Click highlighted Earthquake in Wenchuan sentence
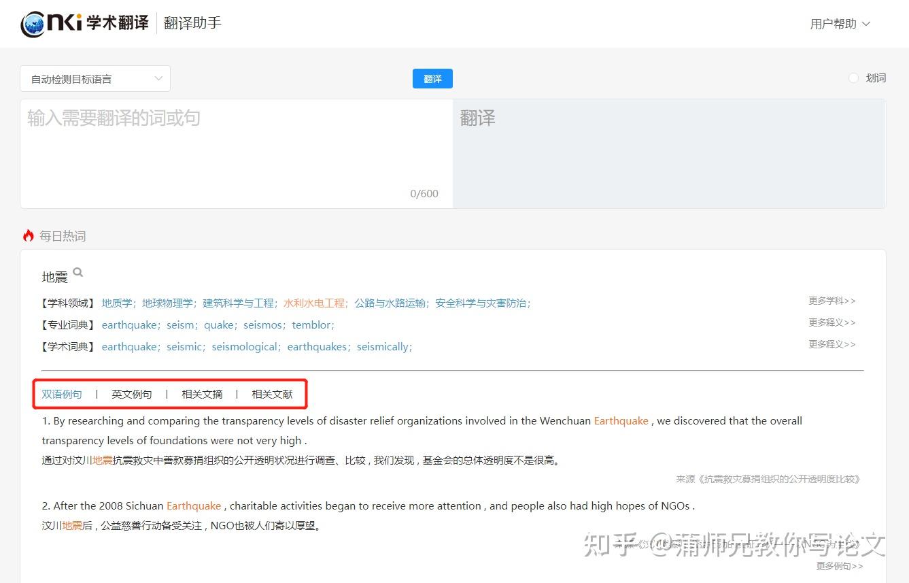909x583 pixels. (621, 421)
